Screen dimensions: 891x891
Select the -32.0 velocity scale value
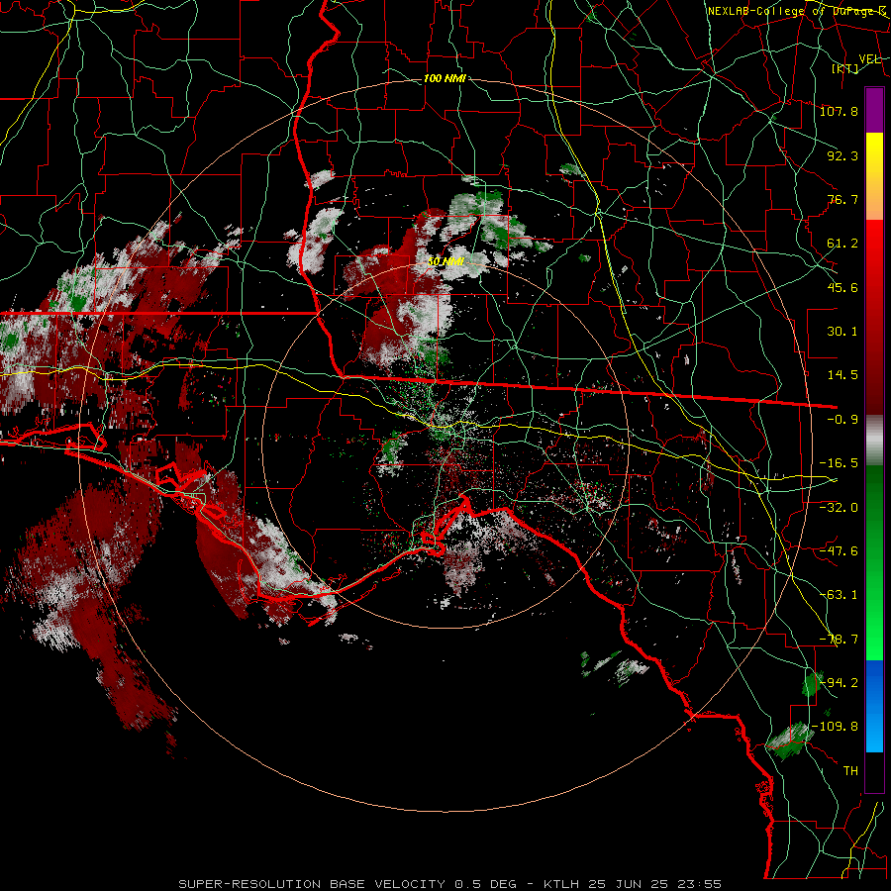coord(839,507)
